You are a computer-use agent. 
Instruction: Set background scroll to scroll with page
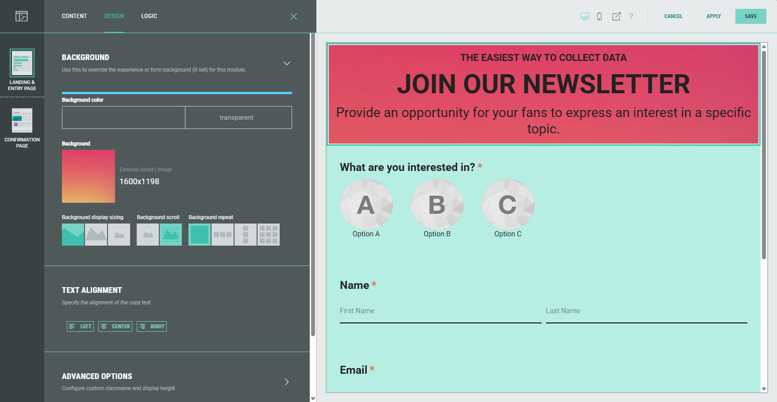148,235
